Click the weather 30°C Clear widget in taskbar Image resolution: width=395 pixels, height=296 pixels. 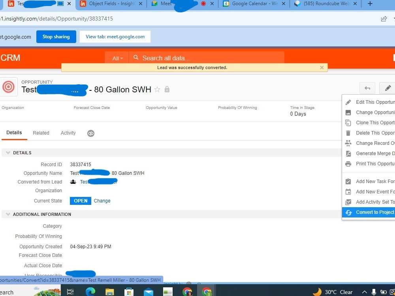click(333, 292)
